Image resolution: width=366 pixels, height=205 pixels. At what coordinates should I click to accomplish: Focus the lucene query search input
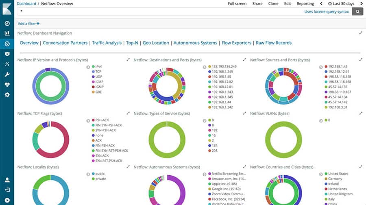click(x=159, y=12)
